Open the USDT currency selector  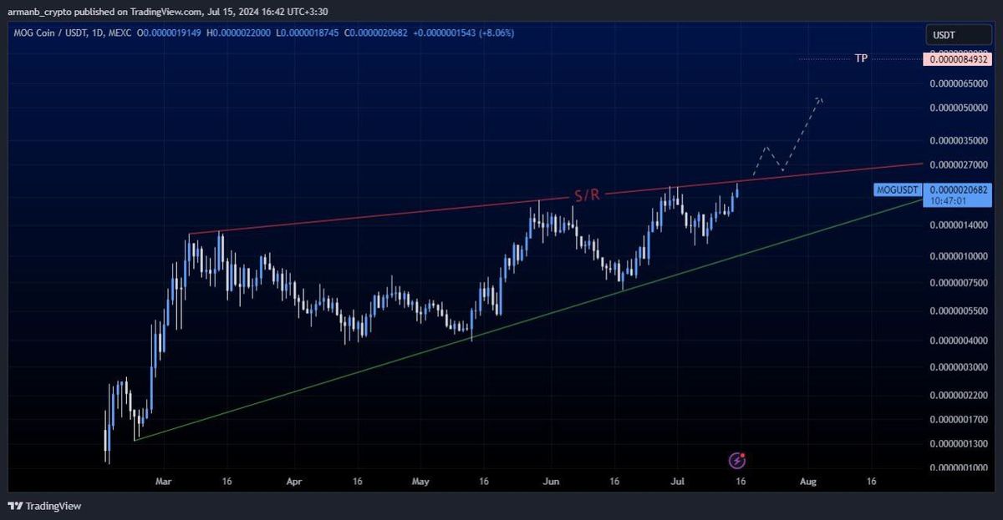coord(958,36)
